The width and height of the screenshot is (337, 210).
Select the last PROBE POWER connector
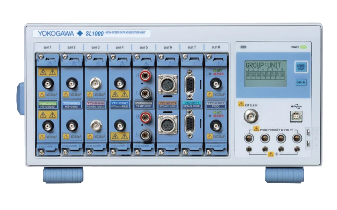pyautogui.click(x=297, y=139)
